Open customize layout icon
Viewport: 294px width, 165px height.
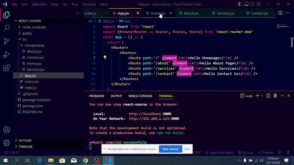point(259,4)
